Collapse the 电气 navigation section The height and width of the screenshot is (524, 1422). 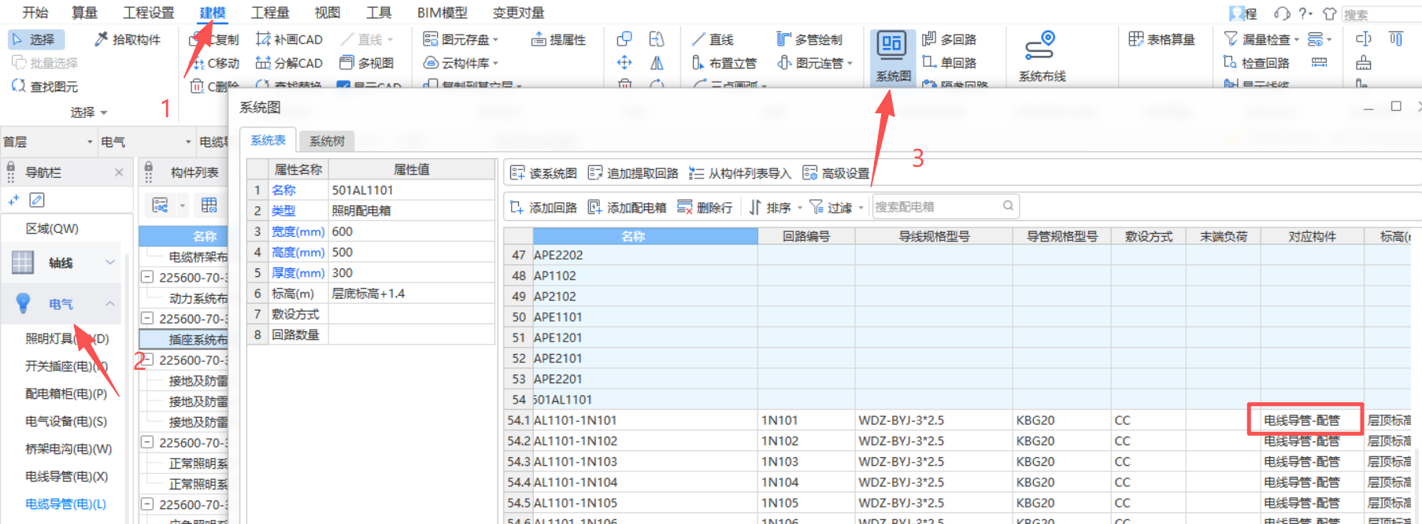pyautogui.click(x=110, y=304)
